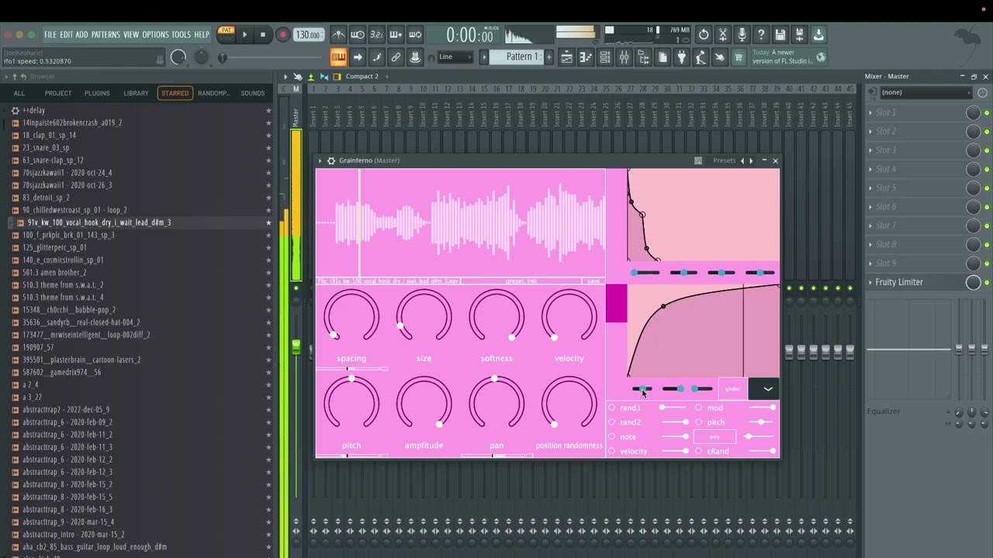This screenshot has height=558, width=993.
Task: Expand the Slot 5 arrow in mixer
Action: pyautogui.click(x=870, y=188)
